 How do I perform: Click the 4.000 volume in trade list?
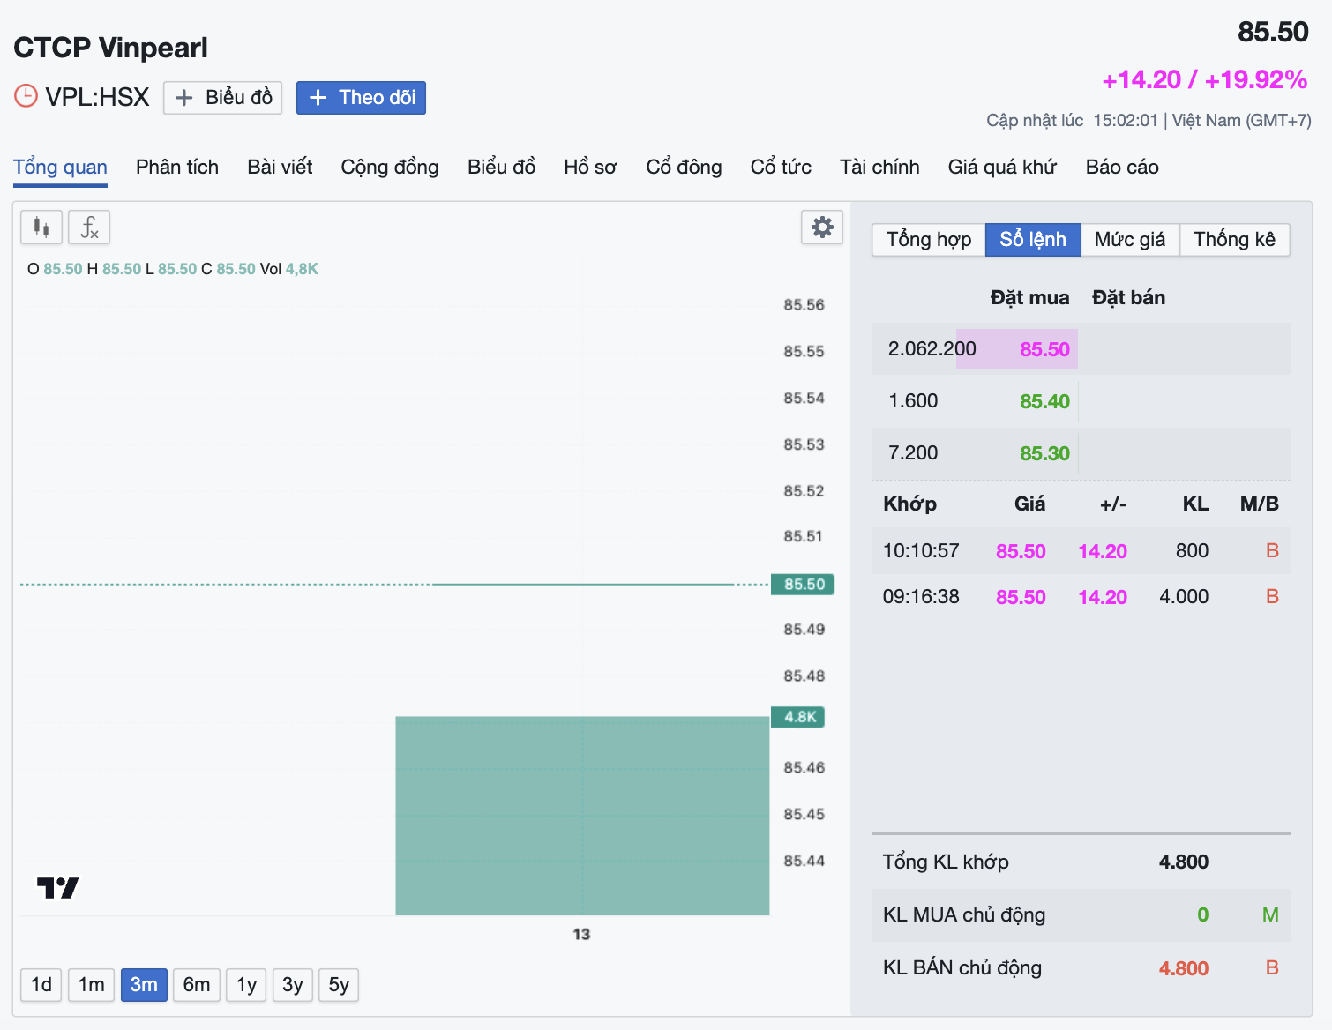tap(1184, 597)
